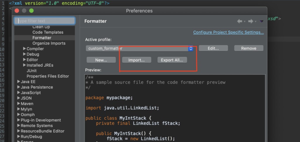
Task: Click 'import java.util.LinkedList;' in Preview
Action: 122,108
